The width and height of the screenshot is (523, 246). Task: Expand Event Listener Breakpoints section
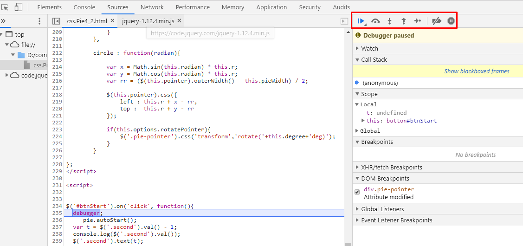pyautogui.click(x=357, y=220)
